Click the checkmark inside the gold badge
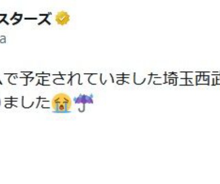This screenshot has width=220, height=184. click(62, 18)
